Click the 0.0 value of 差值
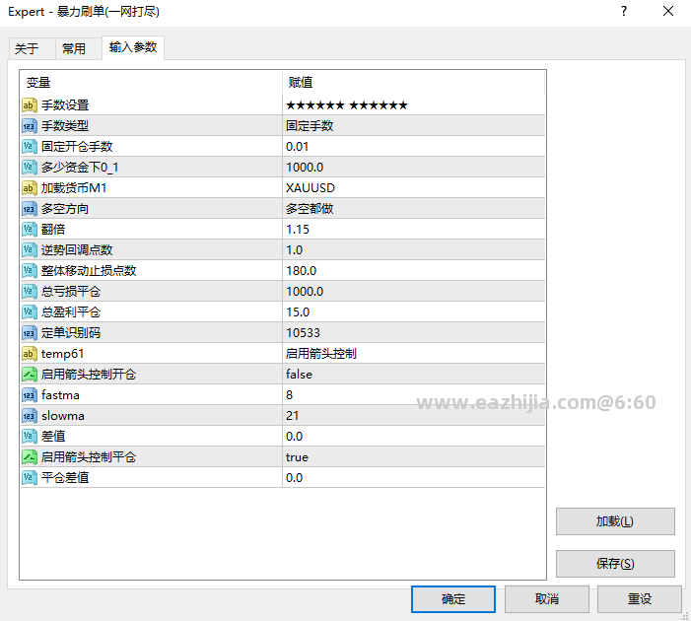The width and height of the screenshot is (691, 621). tap(295, 437)
